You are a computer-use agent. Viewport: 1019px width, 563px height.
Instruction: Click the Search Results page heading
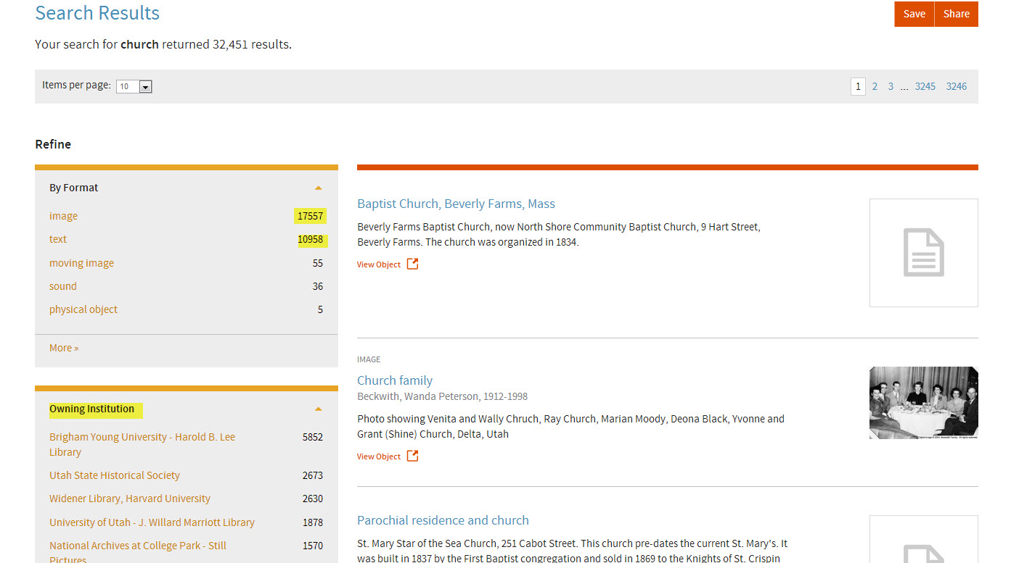click(x=97, y=13)
